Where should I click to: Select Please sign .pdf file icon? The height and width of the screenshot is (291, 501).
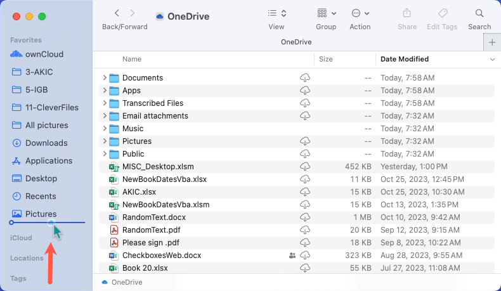(x=114, y=243)
